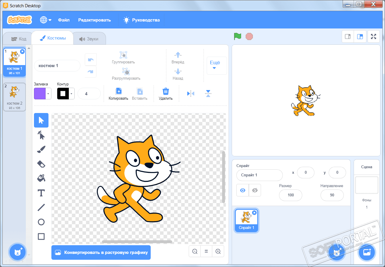This screenshot has height=267, width=385.
Task: Redo the costume edit
Action: pyautogui.click(x=91, y=72)
